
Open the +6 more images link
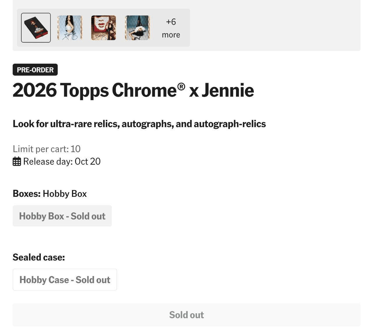(x=171, y=28)
